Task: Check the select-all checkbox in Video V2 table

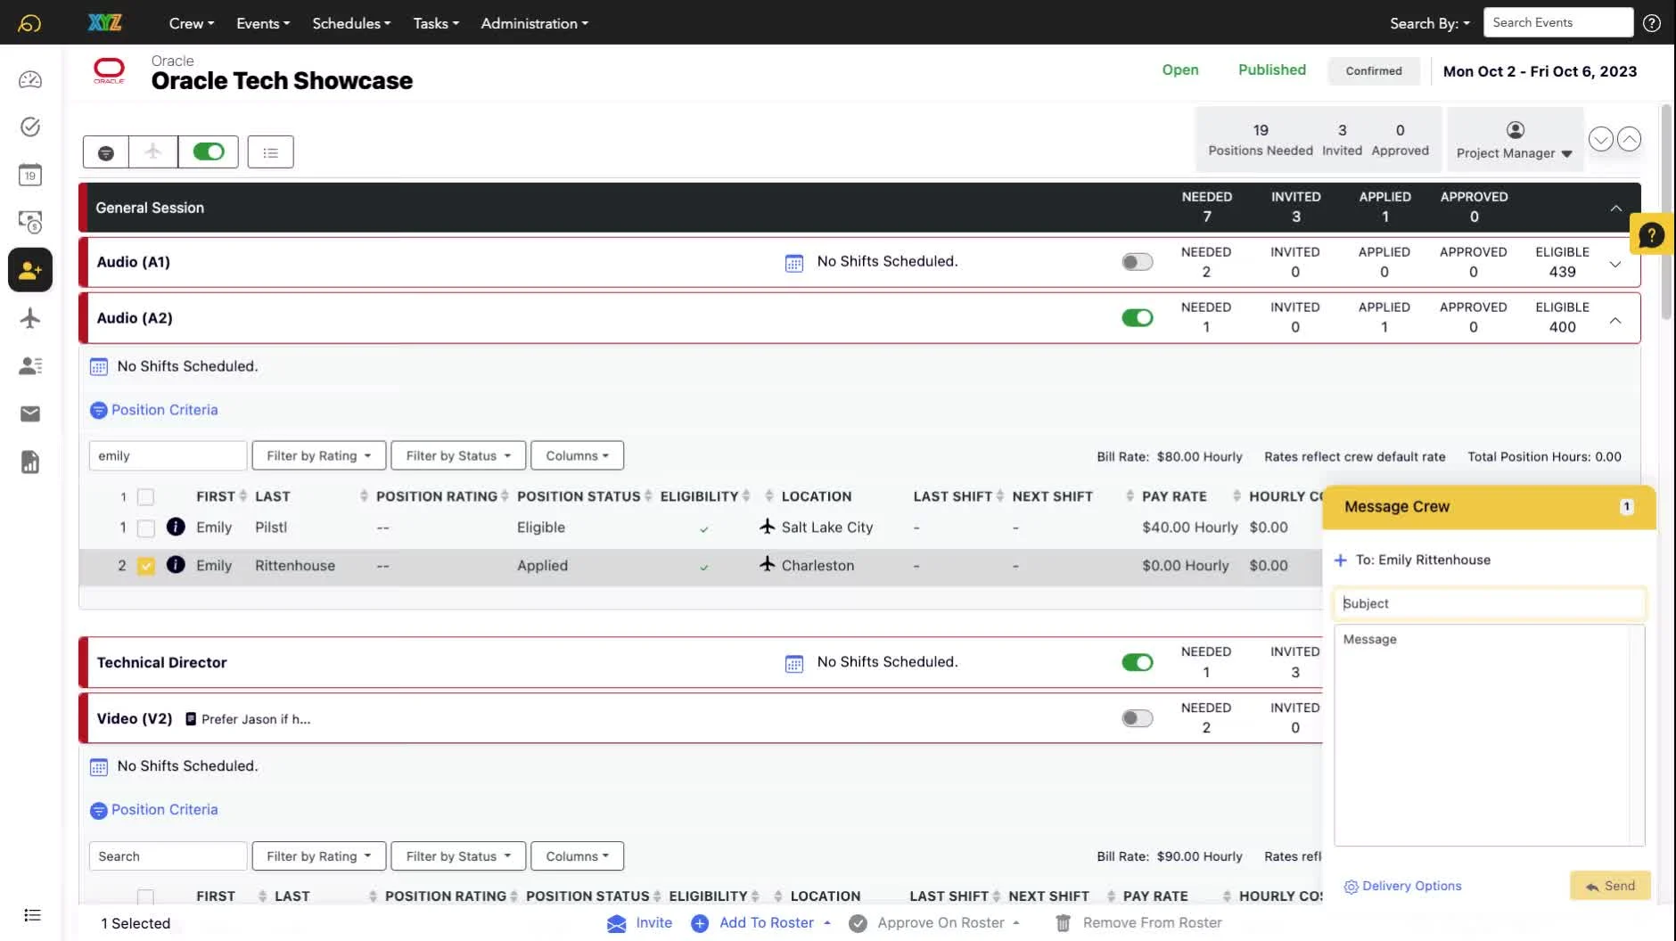Action: point(146,896)
